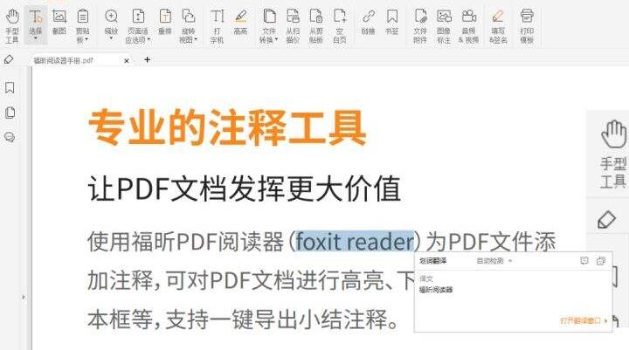Click 划词翻译 title in popup
Image resolution: width=629 pixels, height=350 pixels.
pos(432,261)
